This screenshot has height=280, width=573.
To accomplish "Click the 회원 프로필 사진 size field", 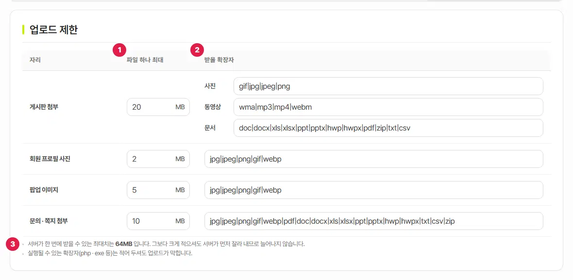I will click(158, 159).
